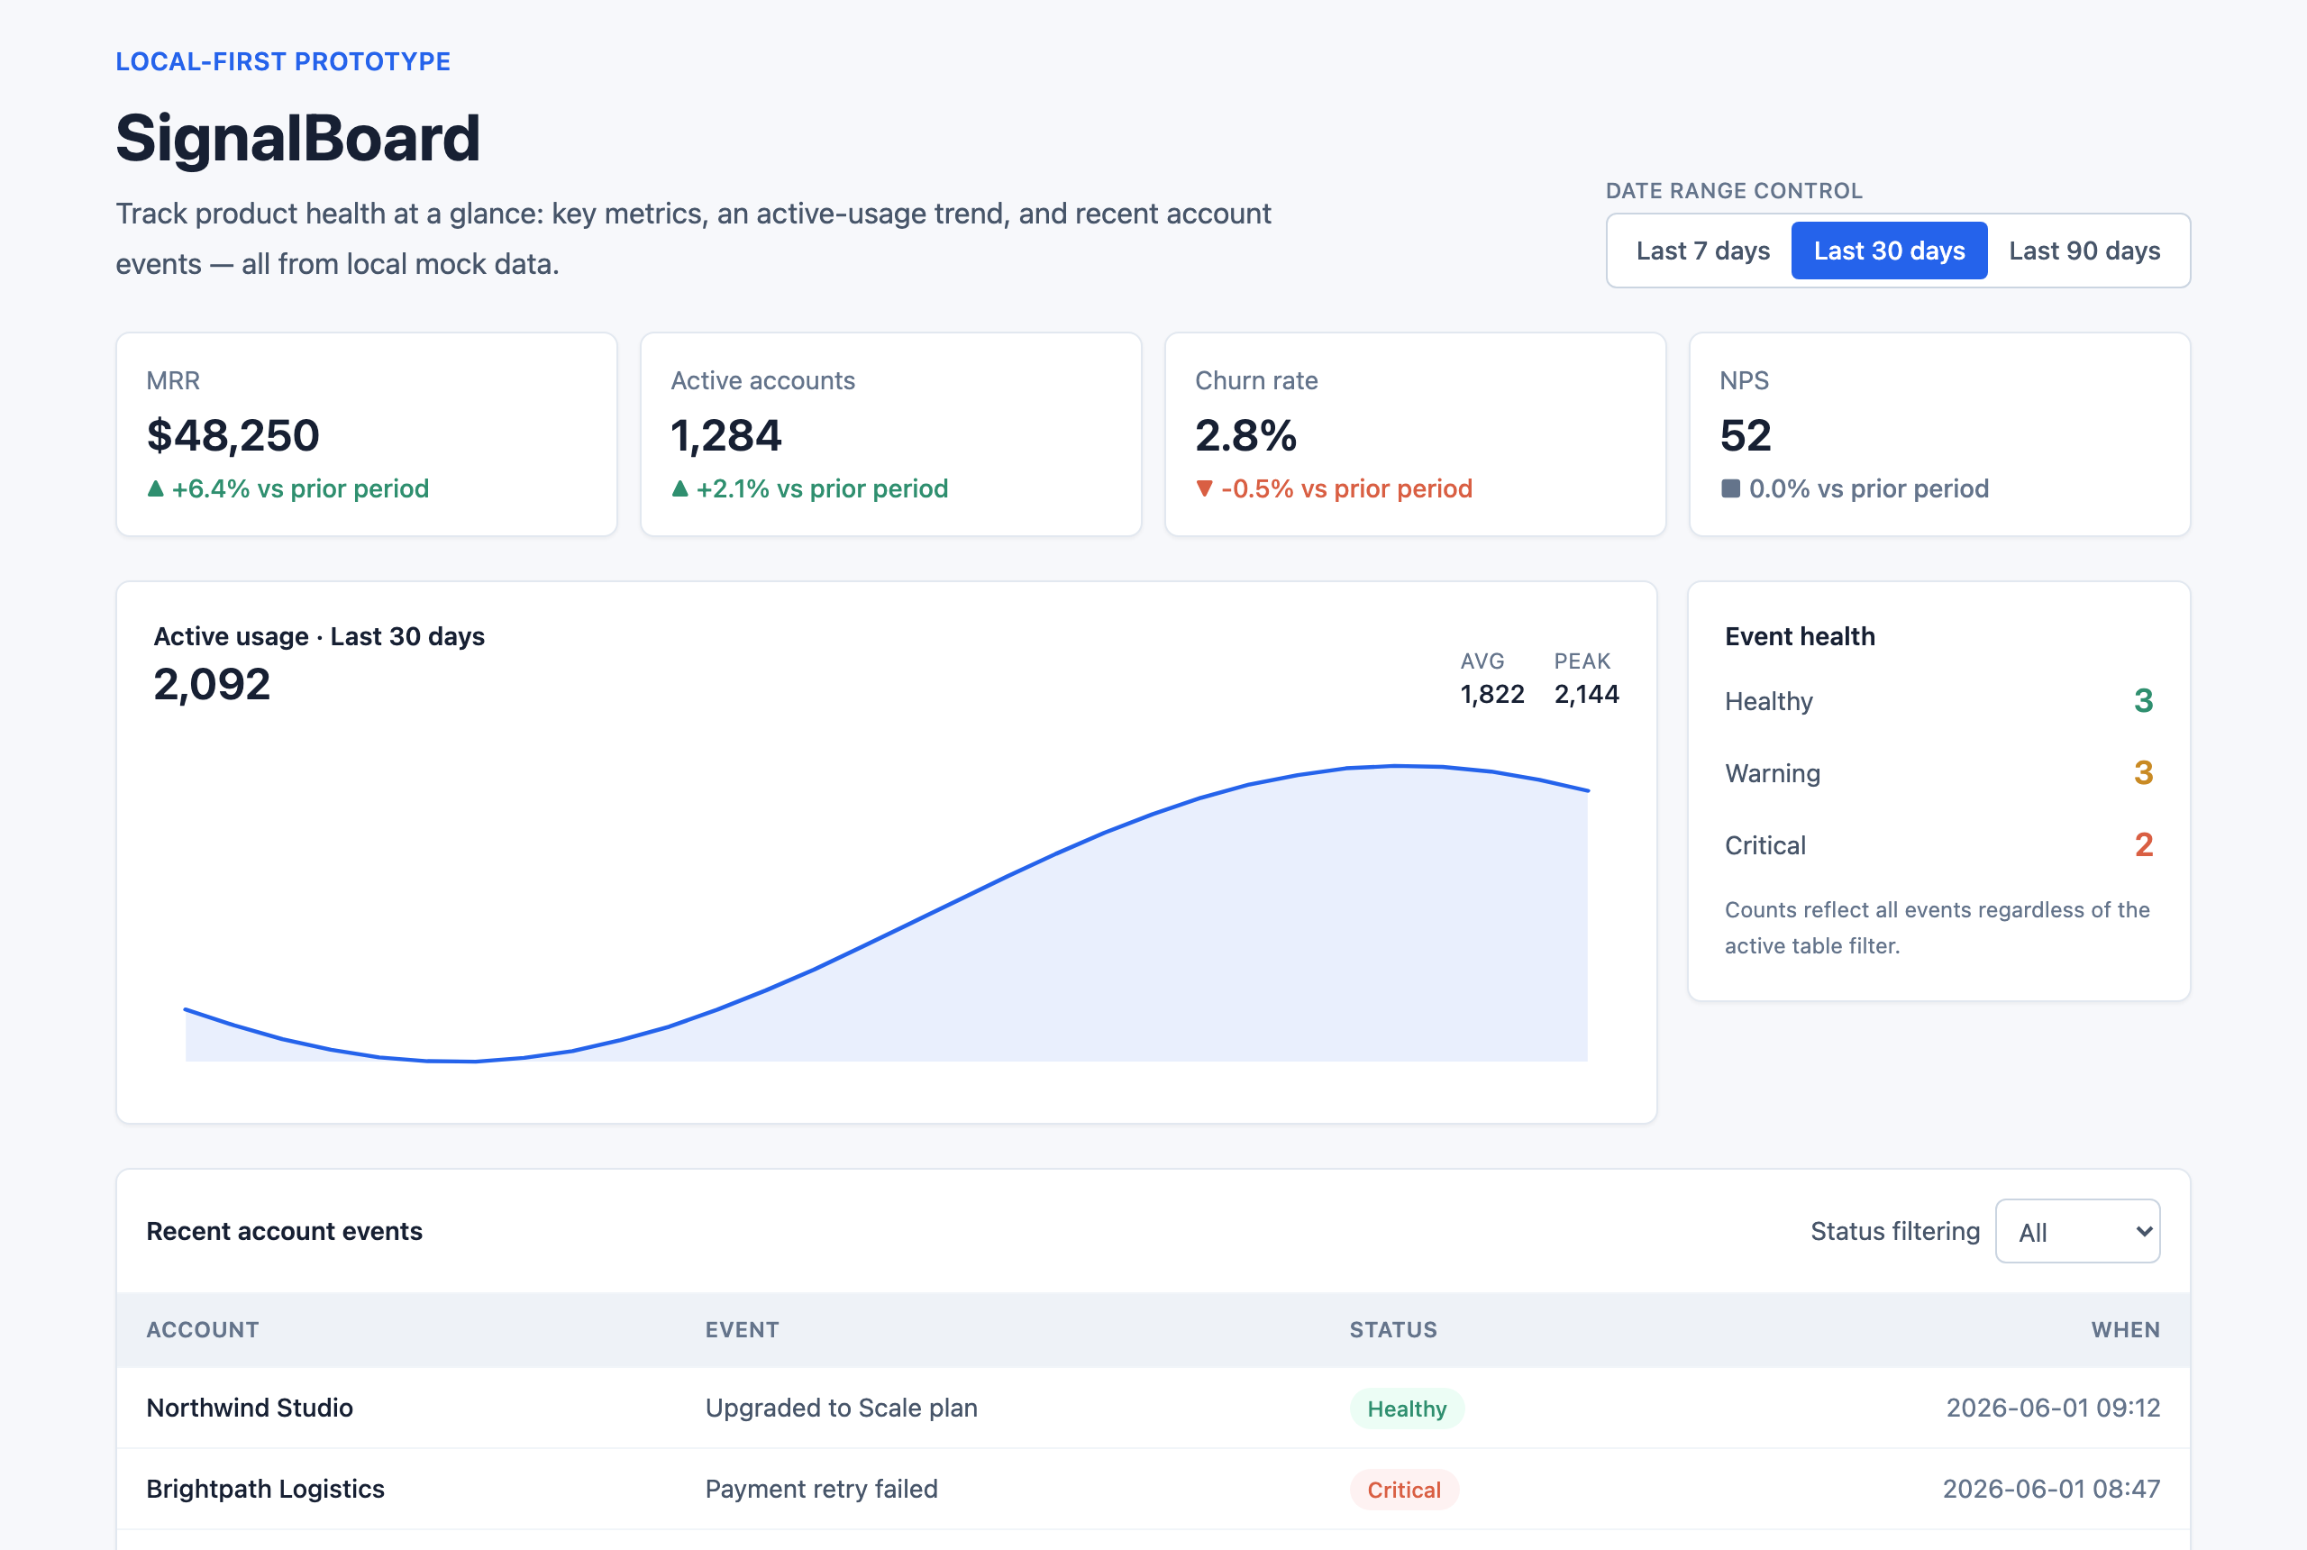This screenshot has width=2307, height=1550.
Task: Click the active usage trend line chart
Action: coord(887,912)
